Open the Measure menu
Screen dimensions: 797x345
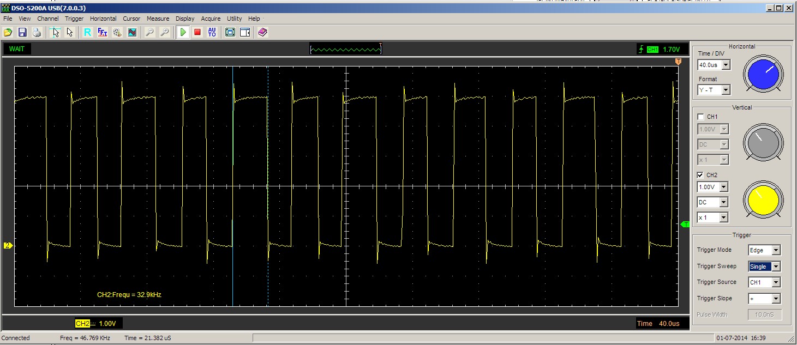point(158,18)
